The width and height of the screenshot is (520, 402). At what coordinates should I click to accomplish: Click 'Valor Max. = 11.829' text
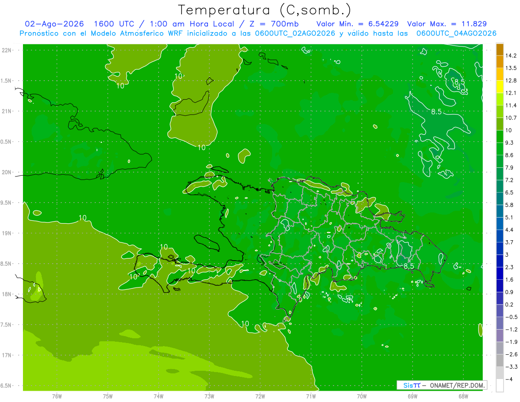coord(447,24)
